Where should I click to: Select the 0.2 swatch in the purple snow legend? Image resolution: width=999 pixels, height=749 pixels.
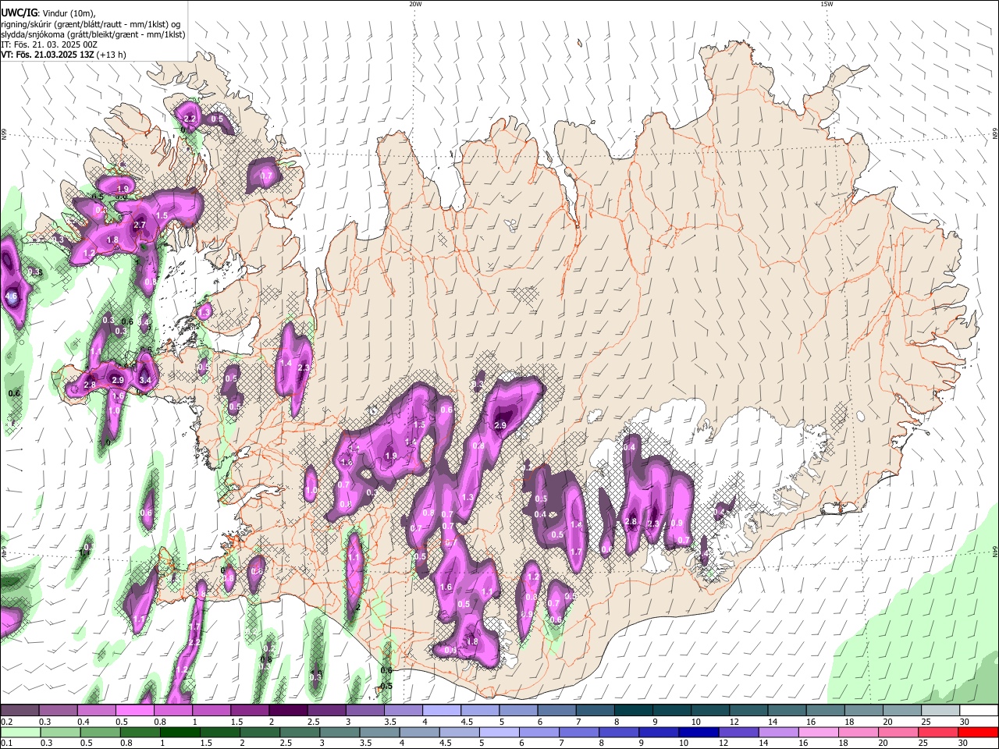[20, 711]
